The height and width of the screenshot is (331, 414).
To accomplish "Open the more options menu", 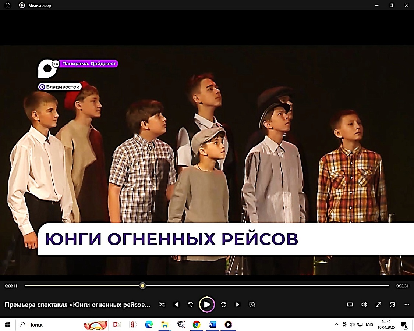I will pyautogui.click(x=407, y=305).
